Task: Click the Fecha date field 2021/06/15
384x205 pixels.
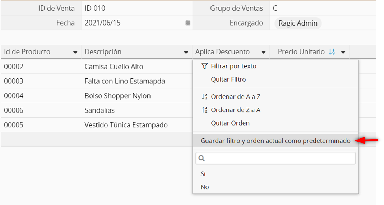Action: [103, 23]
